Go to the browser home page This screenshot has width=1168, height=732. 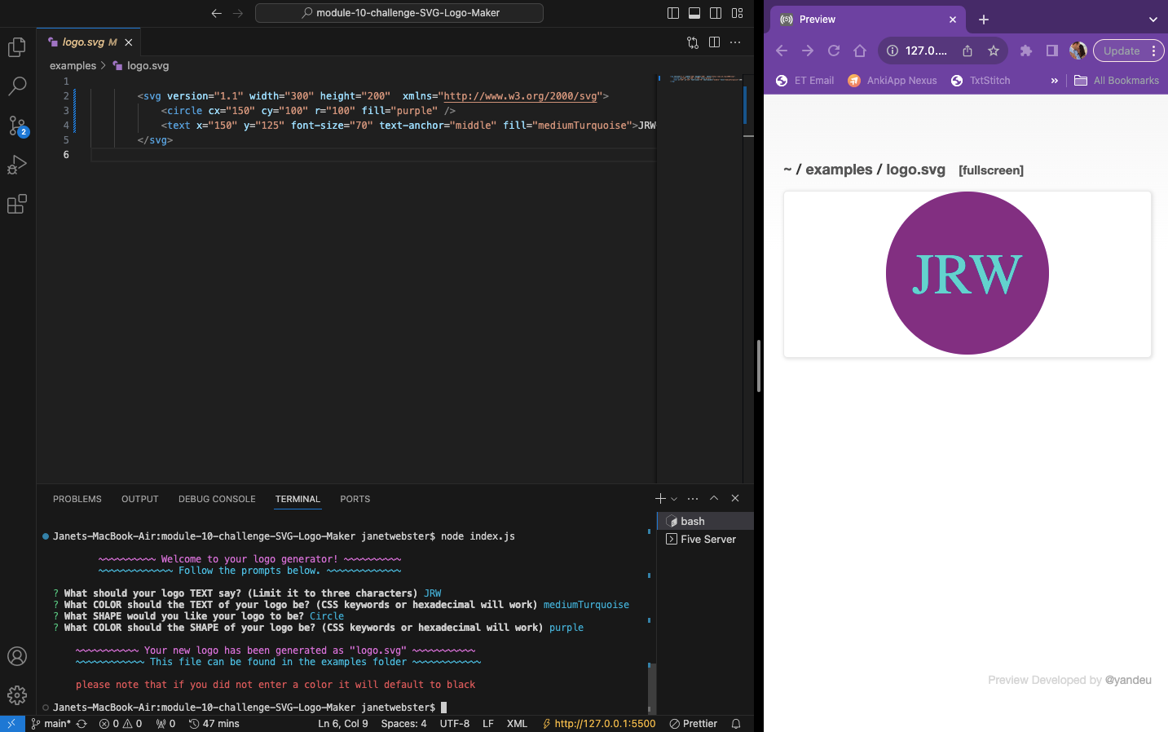[x=860, y=51]
